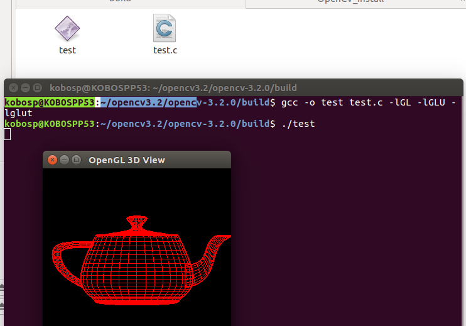The height and width of the screenshot is (326, 466).
Task: Click the gcc compile command text
Action: 368,102
